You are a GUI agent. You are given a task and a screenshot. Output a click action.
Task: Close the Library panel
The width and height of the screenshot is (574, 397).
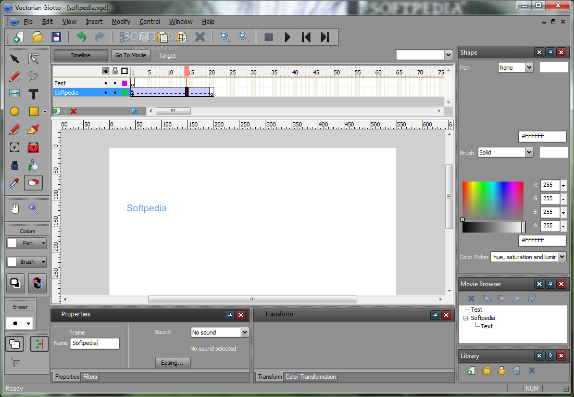(561, 355)
